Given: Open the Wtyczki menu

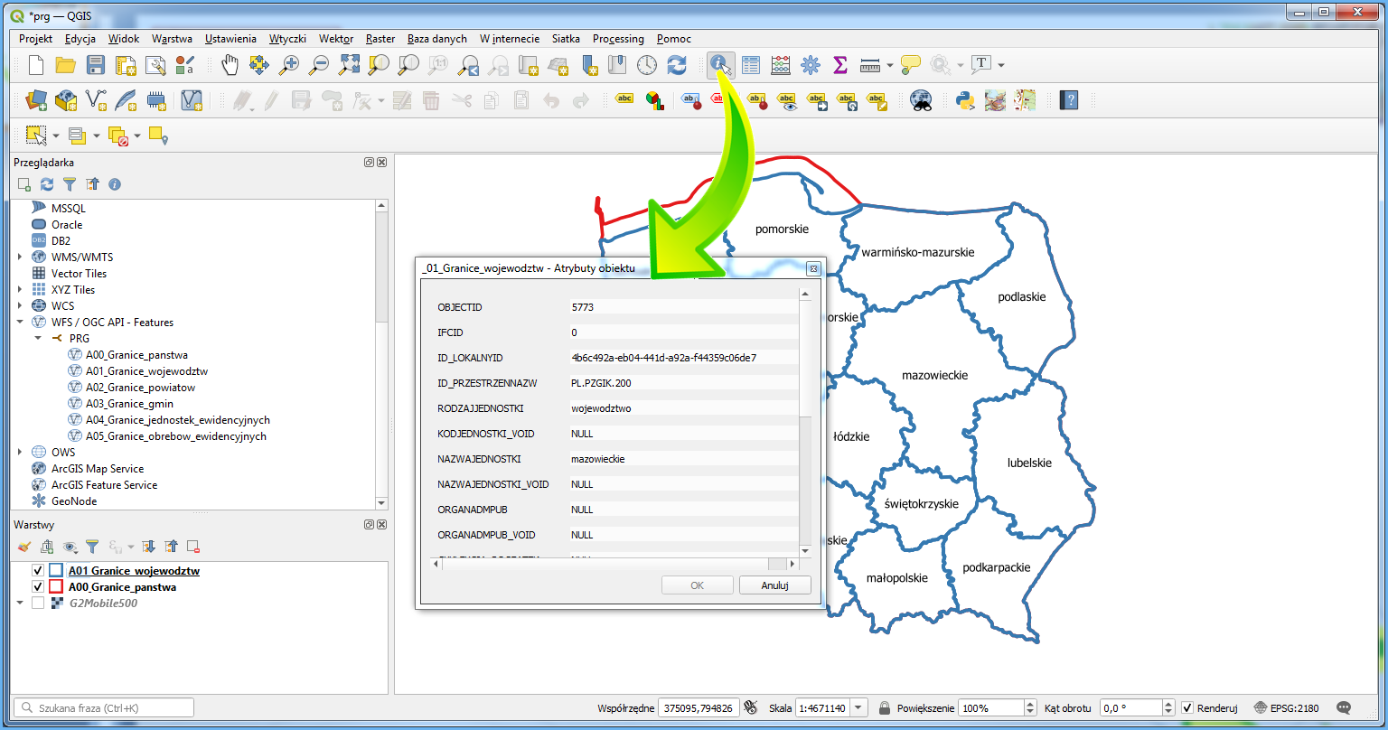Looking at the screenshot, I should point(287,39).
